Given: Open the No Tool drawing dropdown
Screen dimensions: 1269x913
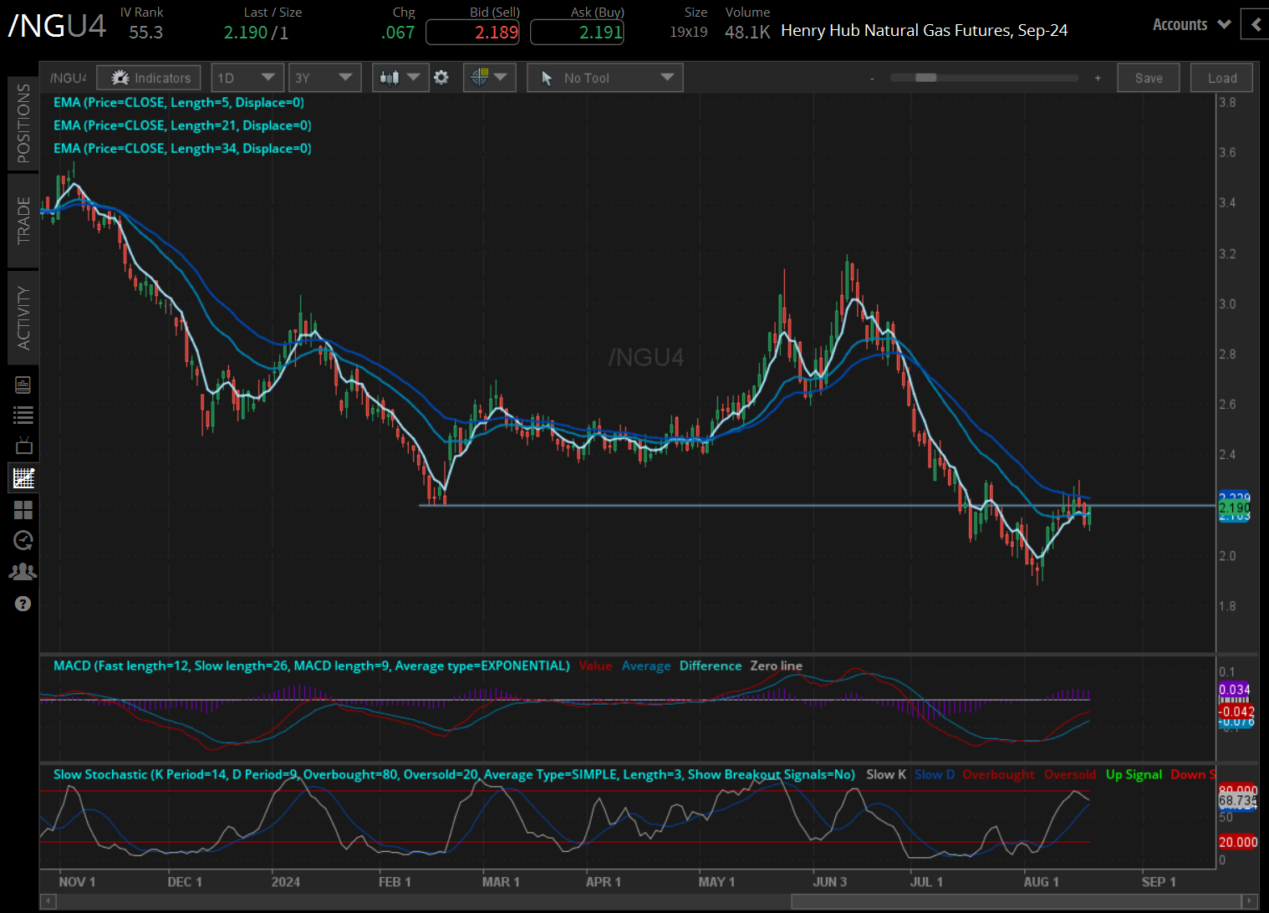Looking at the screenshot, I should tap(604, 78).
